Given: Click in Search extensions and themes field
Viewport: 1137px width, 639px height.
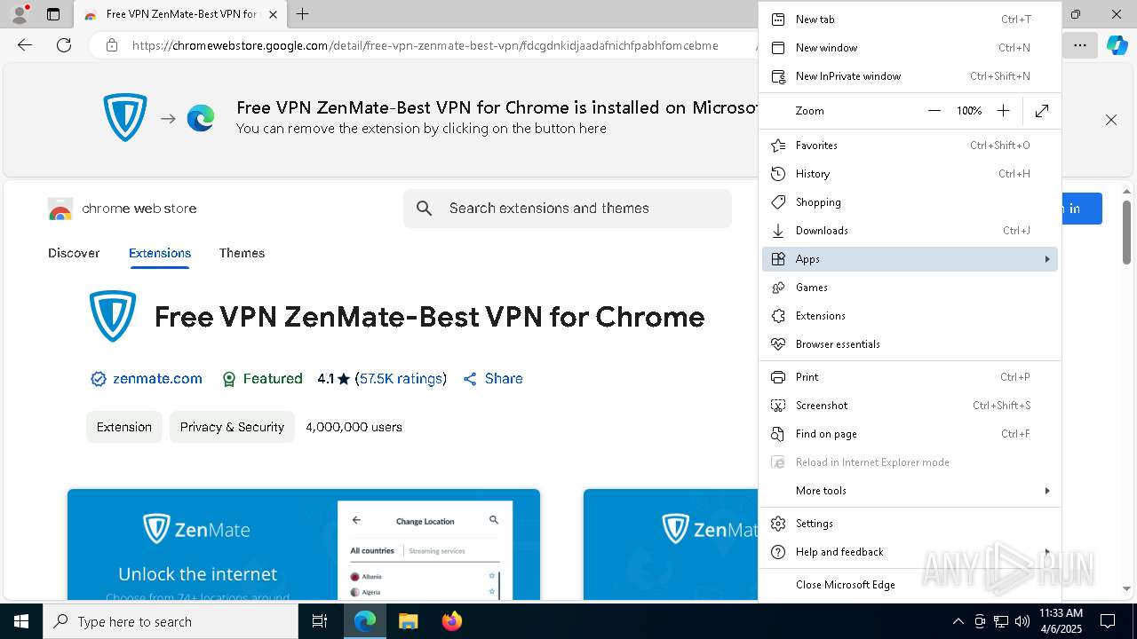Looking at the screenshot, I should click(x=568, y=209).
